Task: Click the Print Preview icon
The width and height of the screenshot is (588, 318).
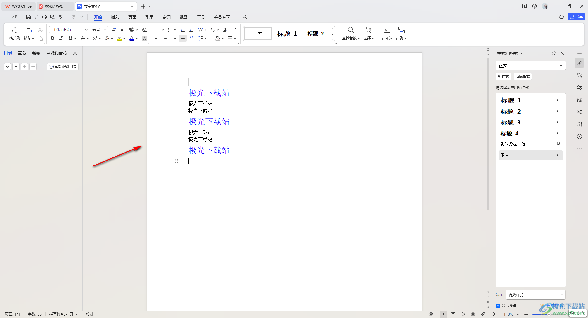Action: 52,17
